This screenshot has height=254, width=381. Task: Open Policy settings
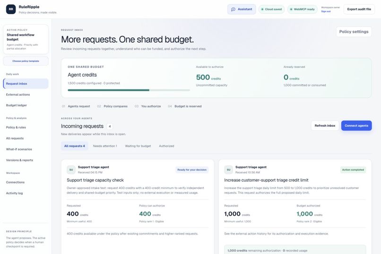pyautogui.click(x=354, y=32)
